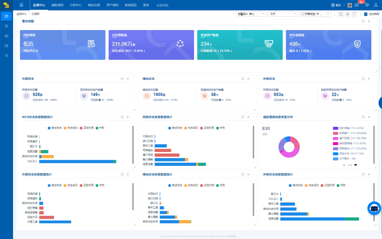Close the 威胁情报告警类型分布 panel
Image resolution: width=382 pixels, height=239 pixels.
[369, 117]
